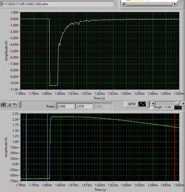Click right arrow of top horizontal scrollbar
185x192 pixels.
coord(175,4)
